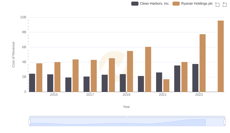Click the Clean Harbors dark legend swatch
The width and height of the screenshot is (230, 133).
point(135,3)
